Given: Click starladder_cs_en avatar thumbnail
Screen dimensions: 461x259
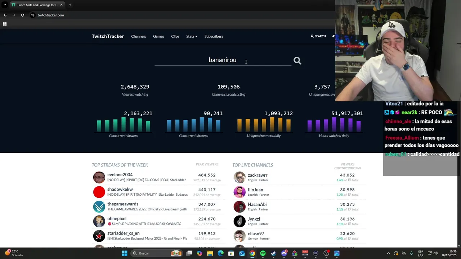Looking at the screenshot, I should pos(99,236).
